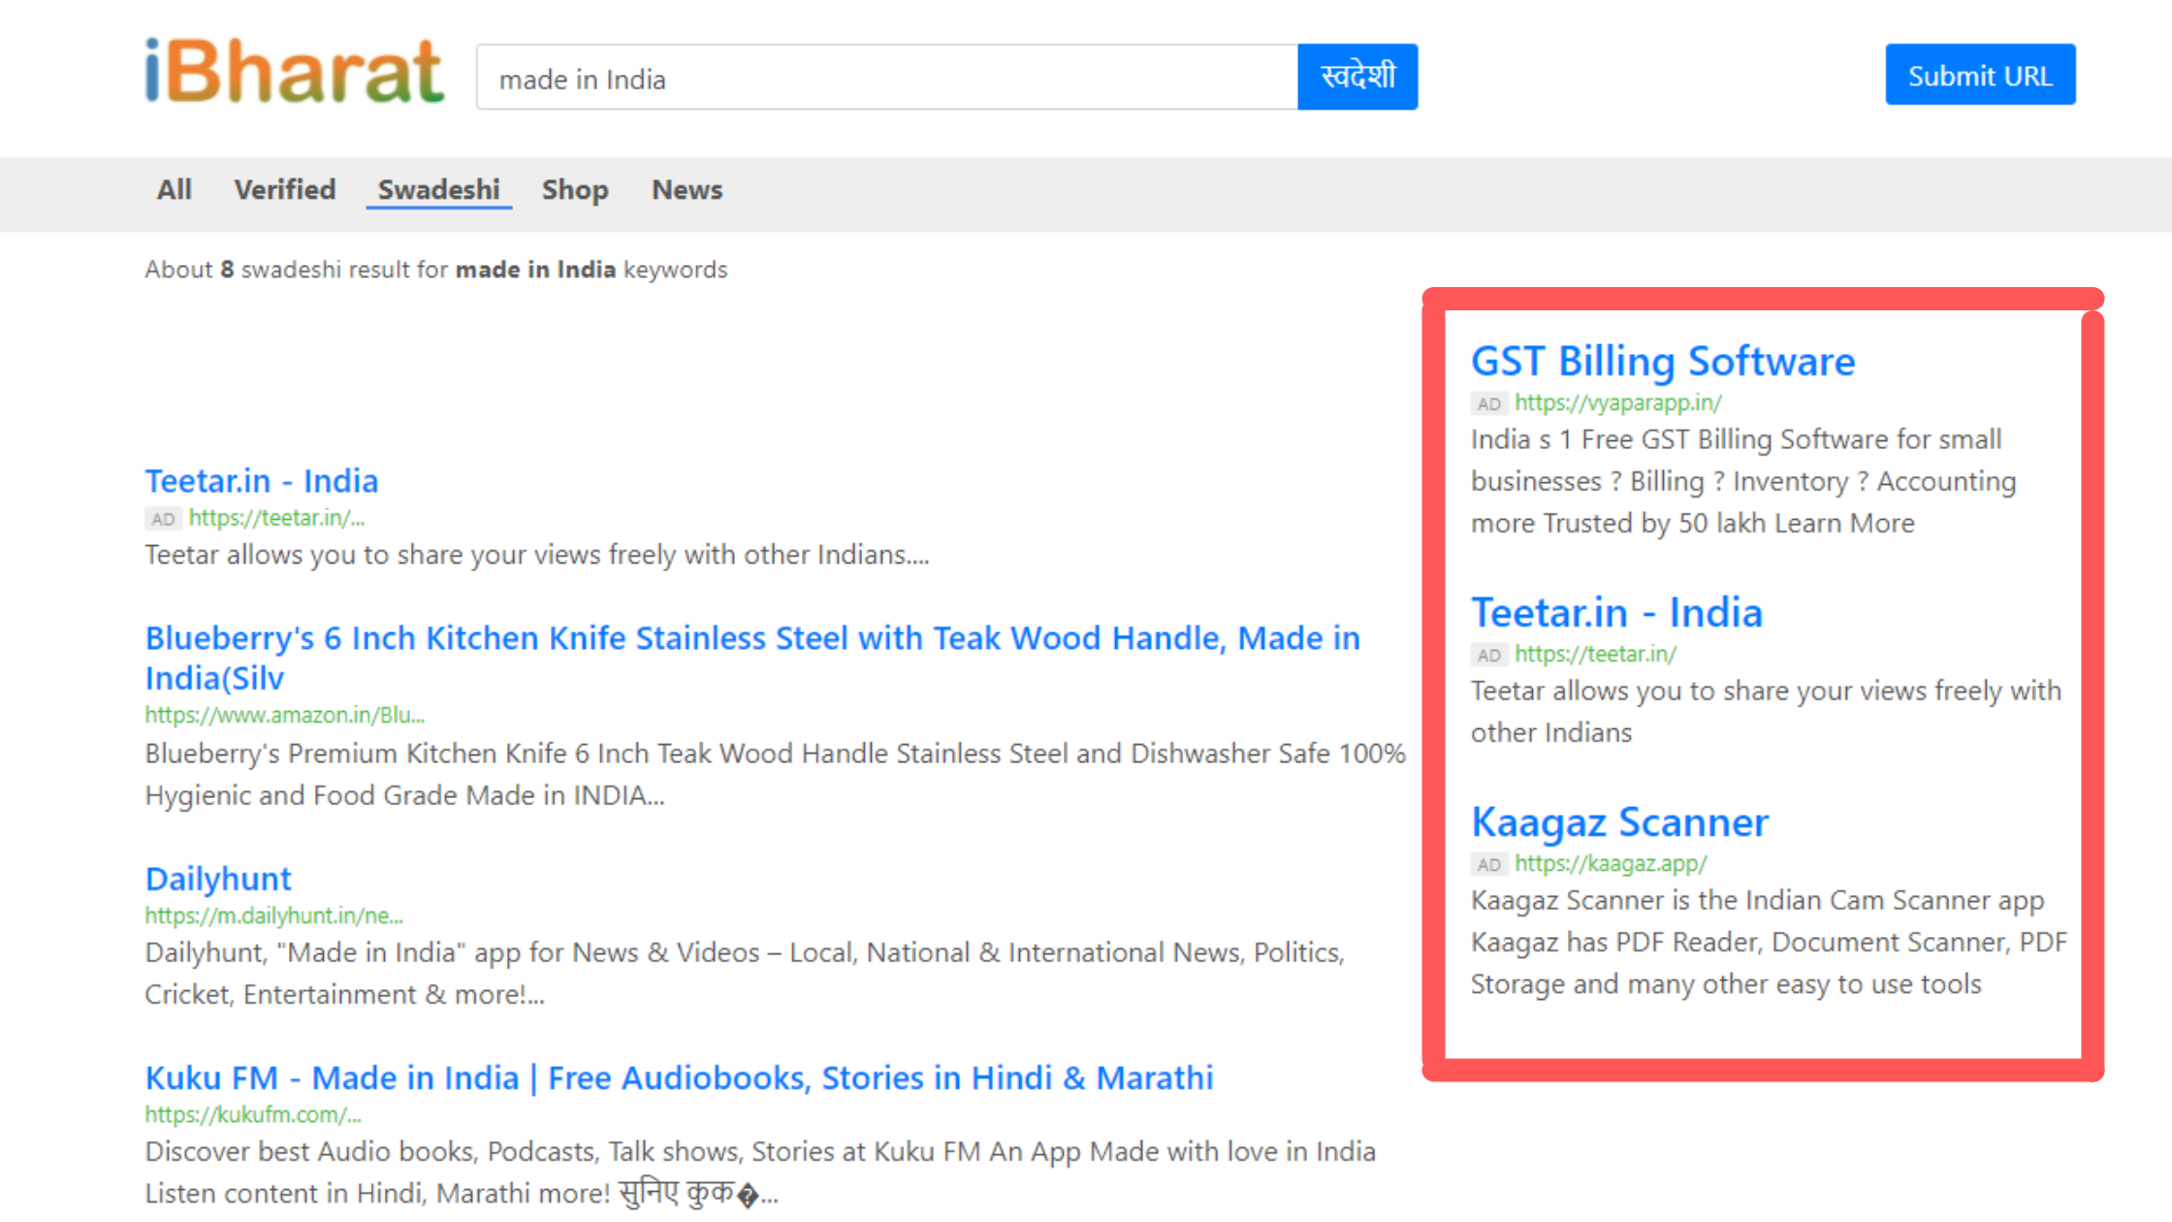This screenshot has height=1222, width=2172.
Task: Switch to the All tab
Action: point(175,190)
